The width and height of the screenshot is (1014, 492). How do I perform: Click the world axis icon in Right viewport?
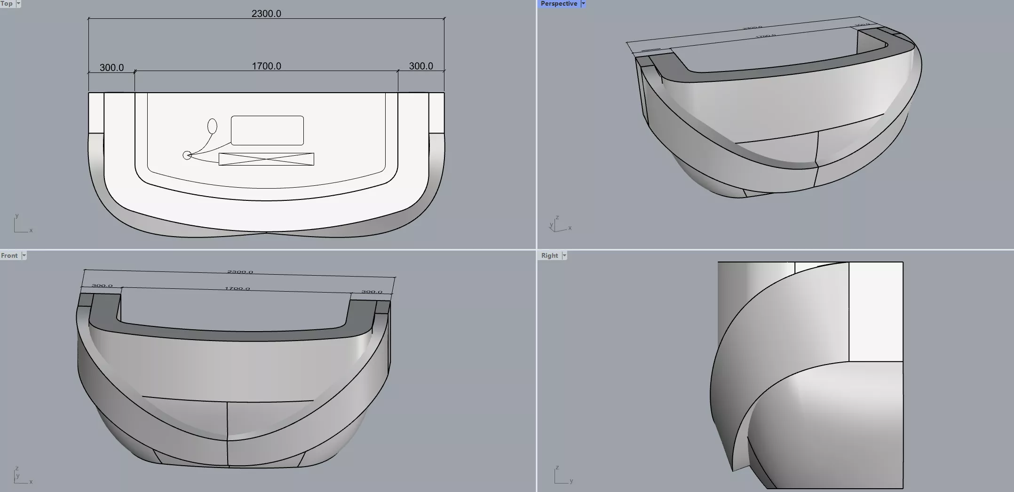(x=563, y=475)
